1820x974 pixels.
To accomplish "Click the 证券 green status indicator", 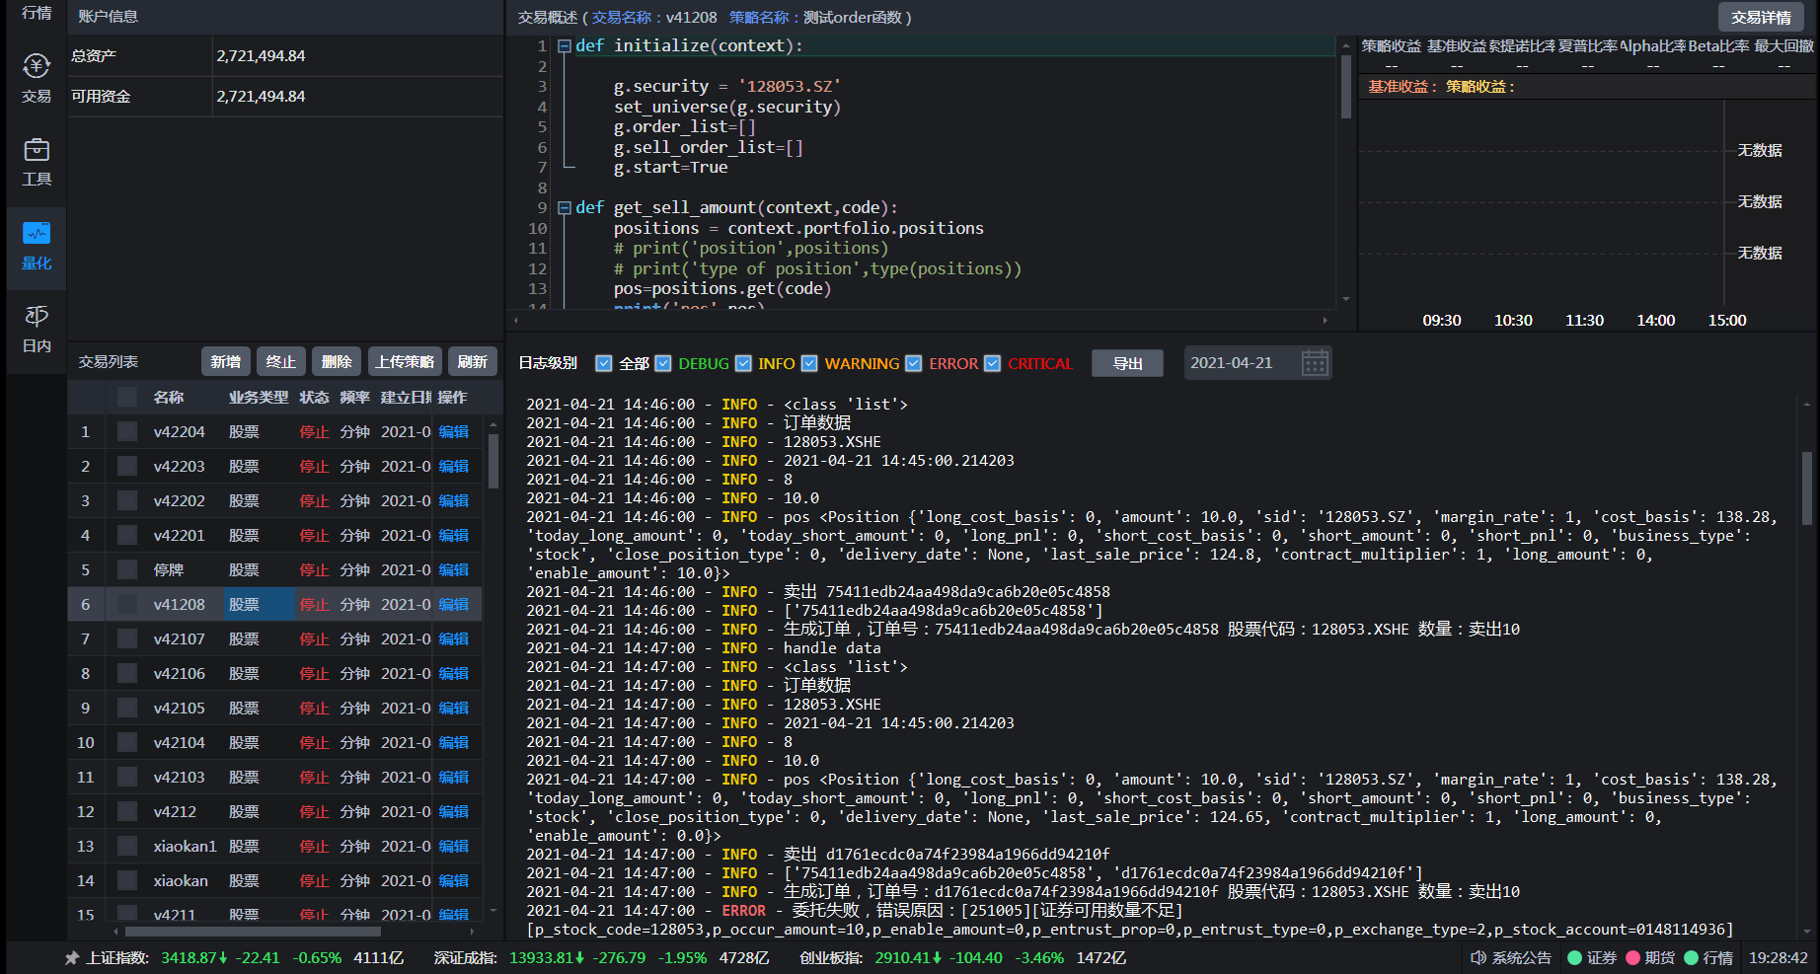I will click(1575, 958).
